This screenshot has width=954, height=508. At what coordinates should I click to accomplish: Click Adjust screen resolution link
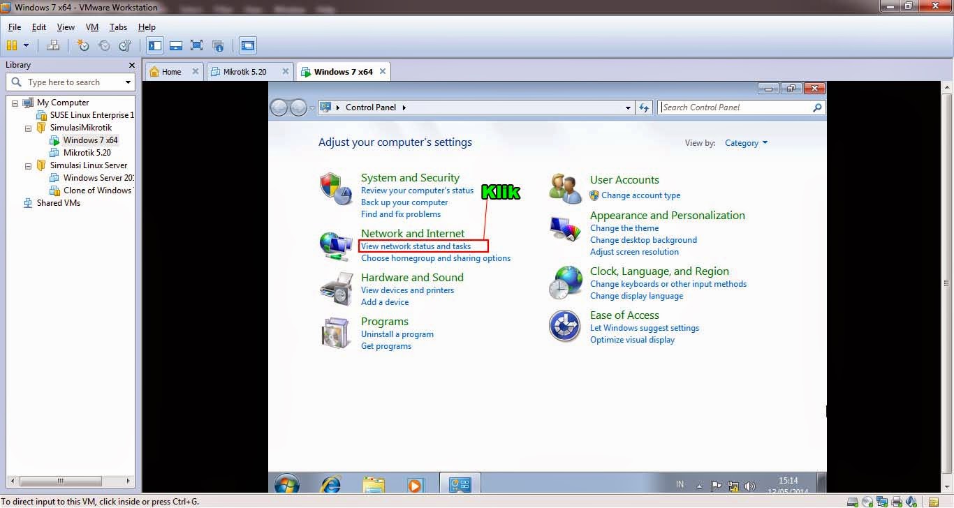coord(634,252)
